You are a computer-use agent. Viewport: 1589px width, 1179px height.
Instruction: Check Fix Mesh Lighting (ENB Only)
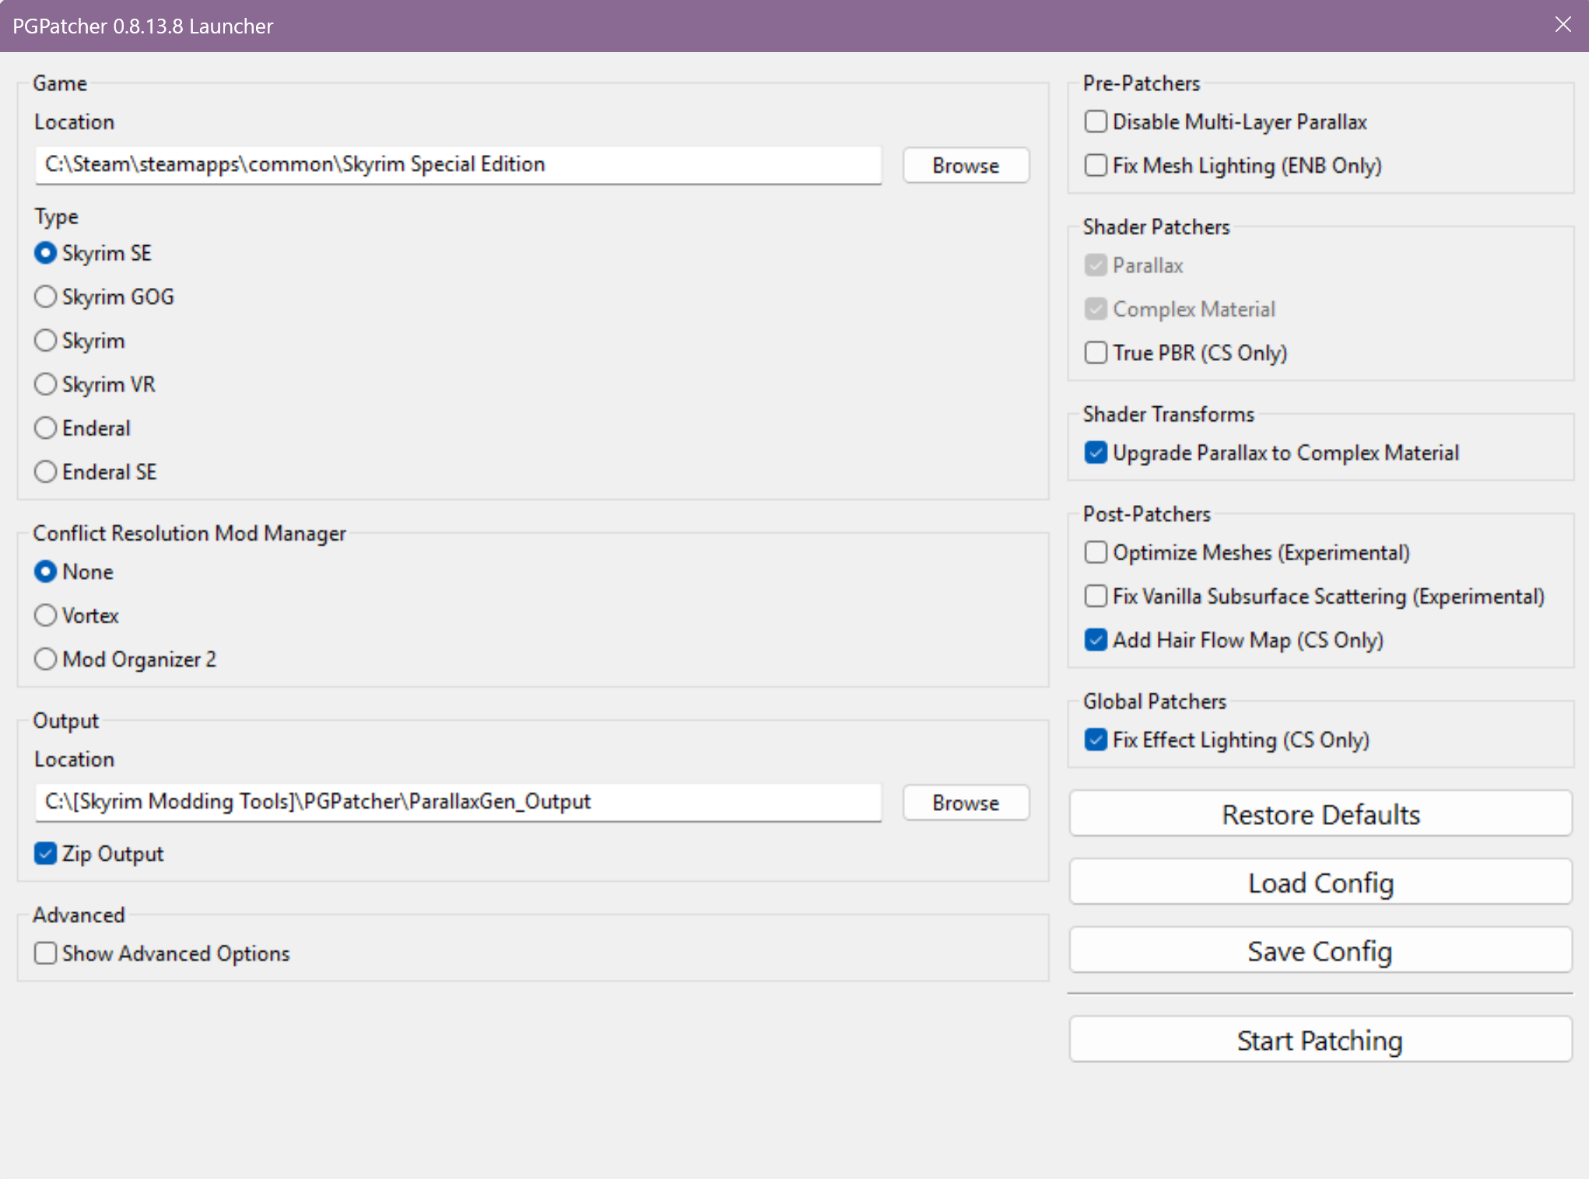[1096, 165]
